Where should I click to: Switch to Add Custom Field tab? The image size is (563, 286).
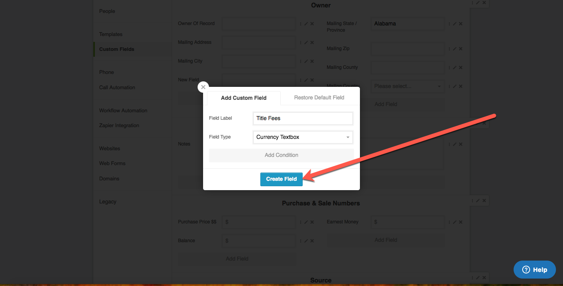[243, 98]
